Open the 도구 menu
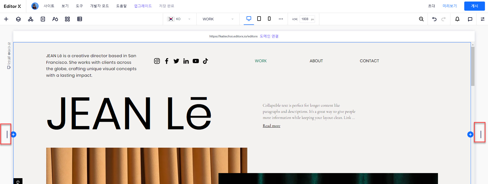488x184 pixels. pyautogui.click(x=79, y=6)
